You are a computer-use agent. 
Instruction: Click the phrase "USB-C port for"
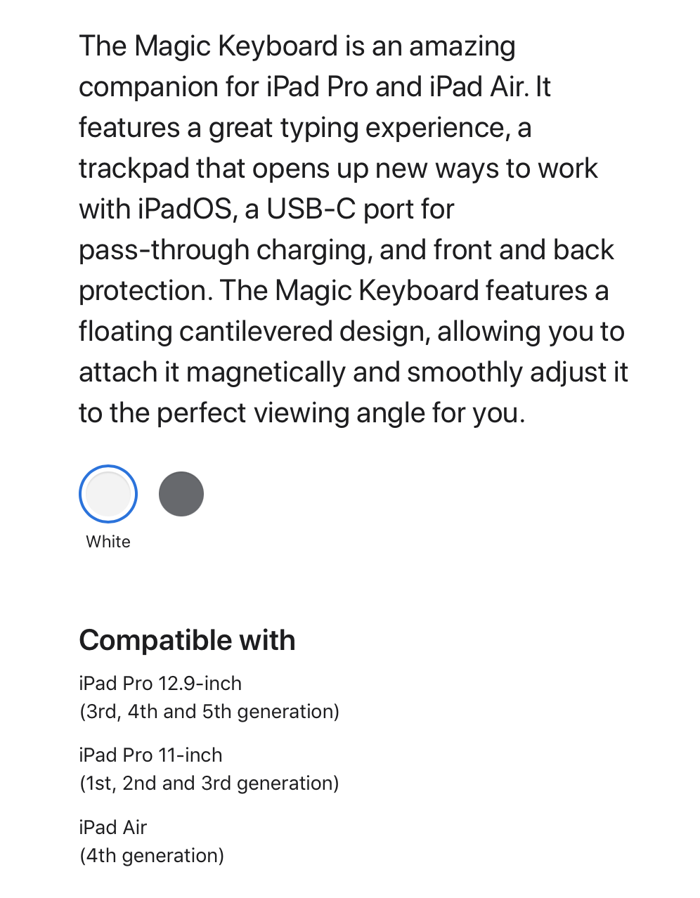click(361, 209)
